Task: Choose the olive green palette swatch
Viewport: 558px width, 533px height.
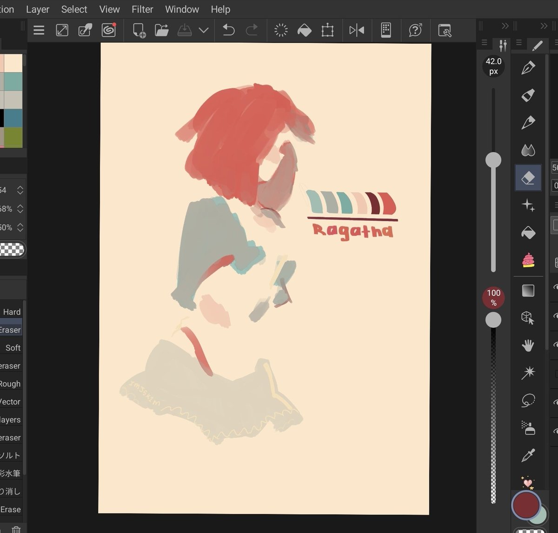Action: pos(13,138)
